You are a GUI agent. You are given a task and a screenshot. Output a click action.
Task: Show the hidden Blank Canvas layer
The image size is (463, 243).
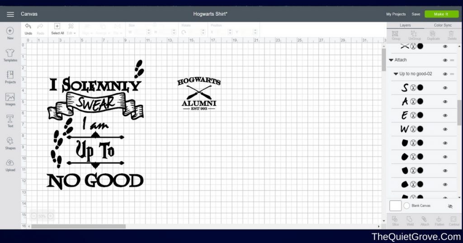(x=450, y=206)
